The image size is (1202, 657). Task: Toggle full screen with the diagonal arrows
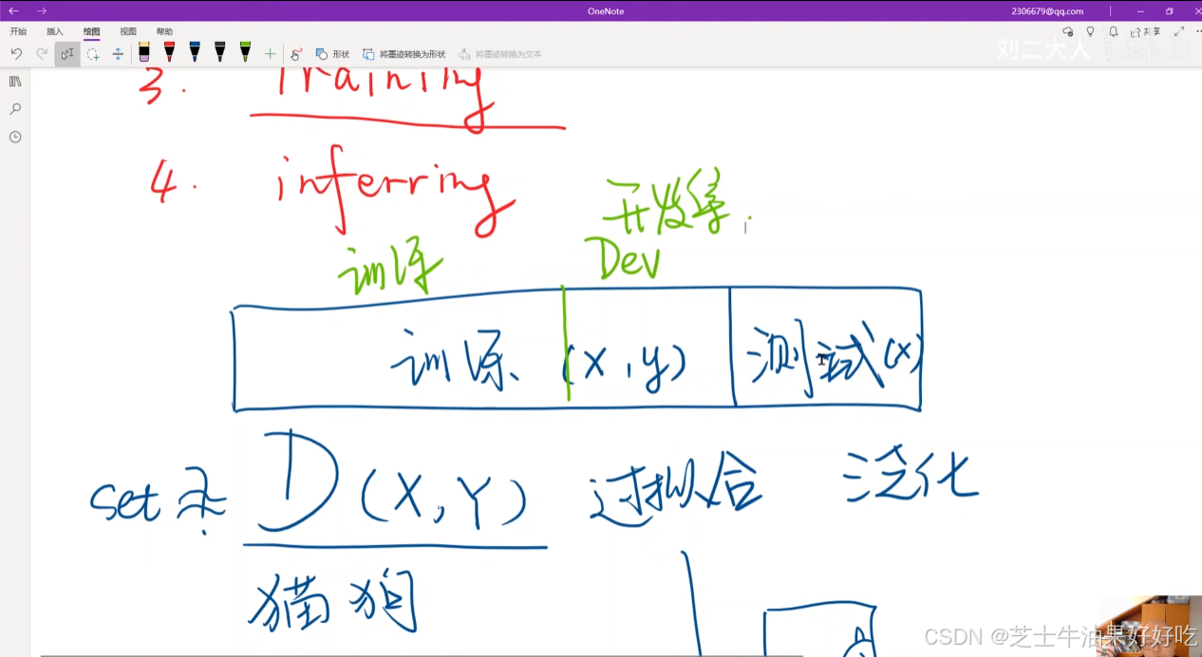(1179, 31)
